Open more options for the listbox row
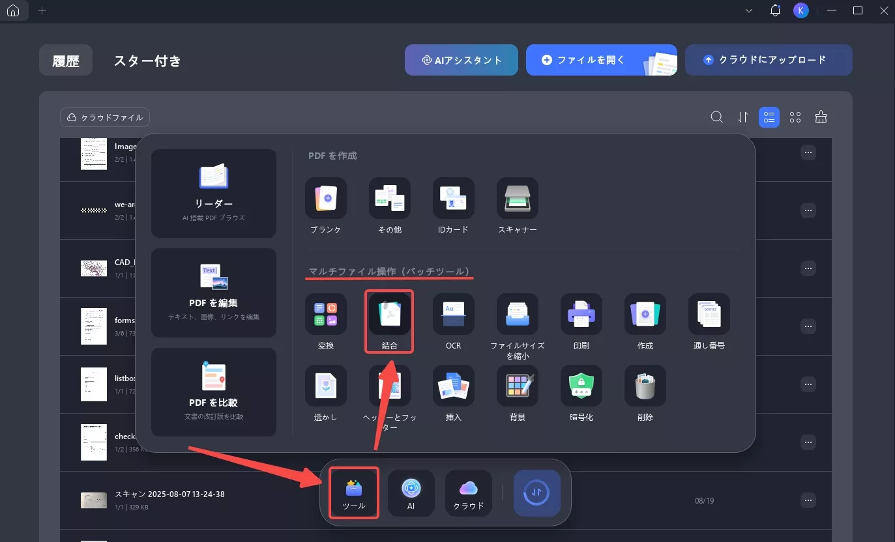Image resolution: width=895 pixels, height=542 pixels. coord(808,384)
